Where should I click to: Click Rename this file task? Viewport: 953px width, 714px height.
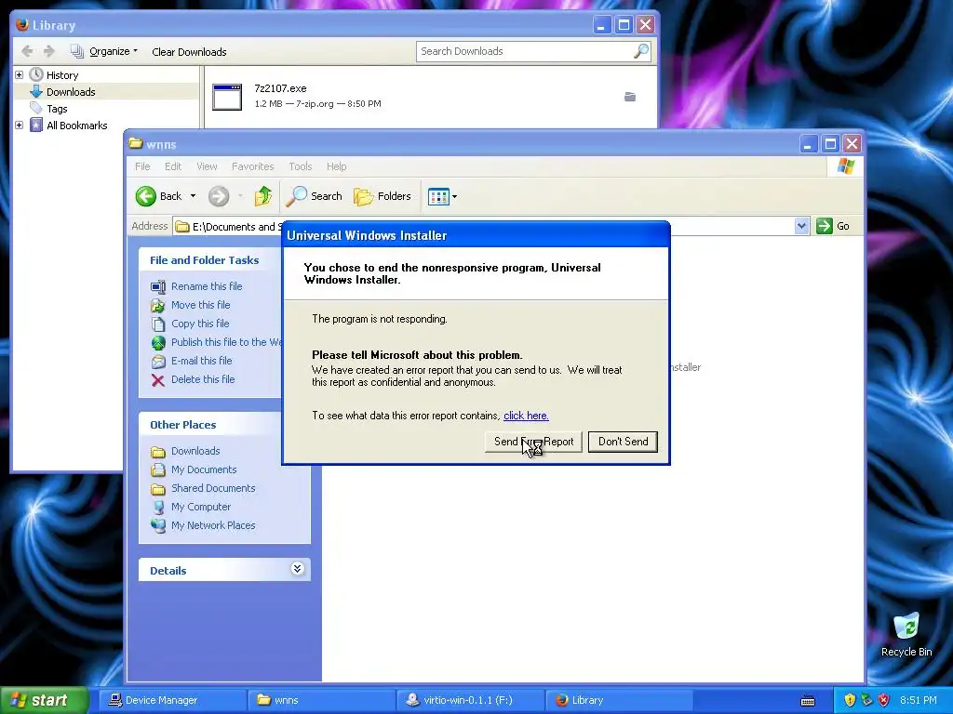207,286
